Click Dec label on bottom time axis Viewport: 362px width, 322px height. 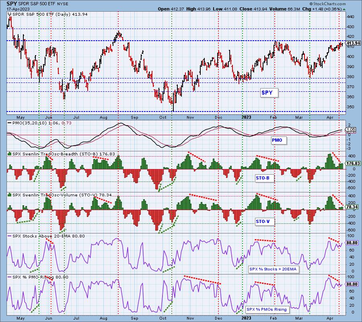coord(218,318)
